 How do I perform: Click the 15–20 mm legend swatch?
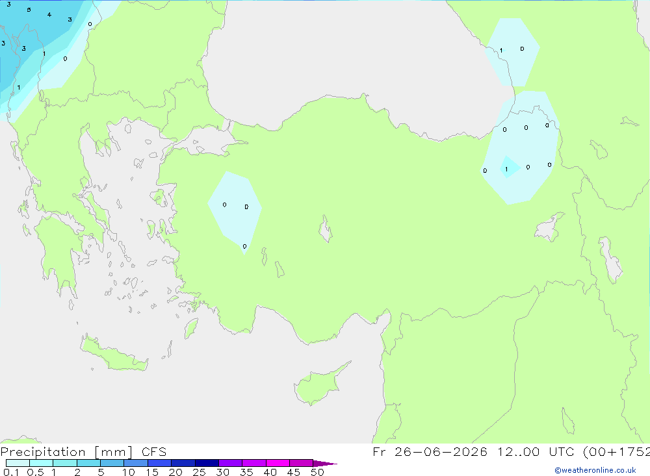159,463
